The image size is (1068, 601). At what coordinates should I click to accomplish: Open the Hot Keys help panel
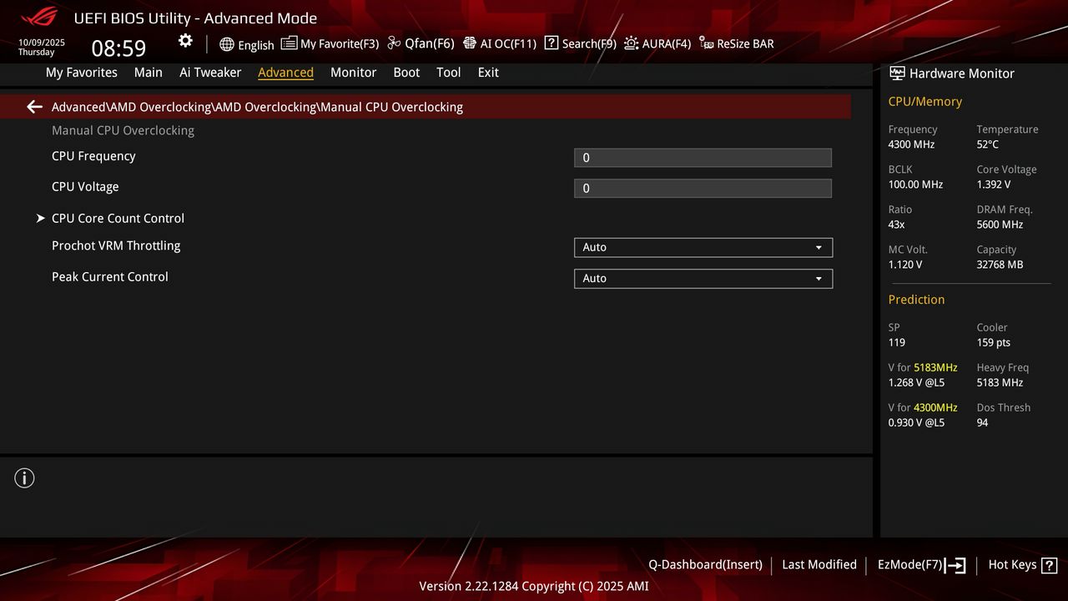pos(1022,565)
